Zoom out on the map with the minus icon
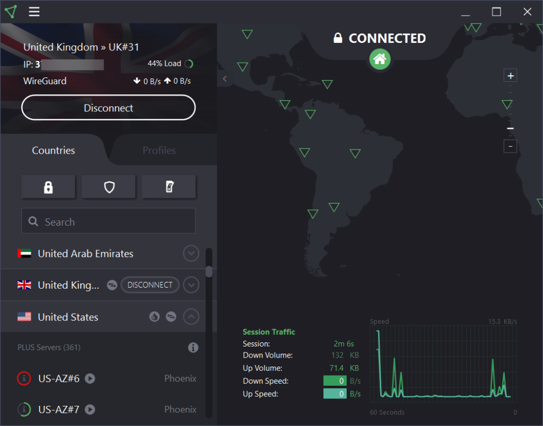 [x=510, y=146]
